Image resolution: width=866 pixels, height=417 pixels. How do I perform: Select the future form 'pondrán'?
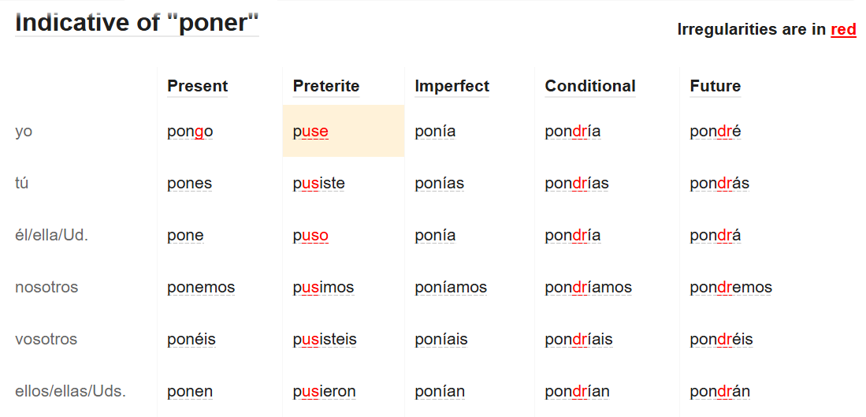click(x=719, y=392)
